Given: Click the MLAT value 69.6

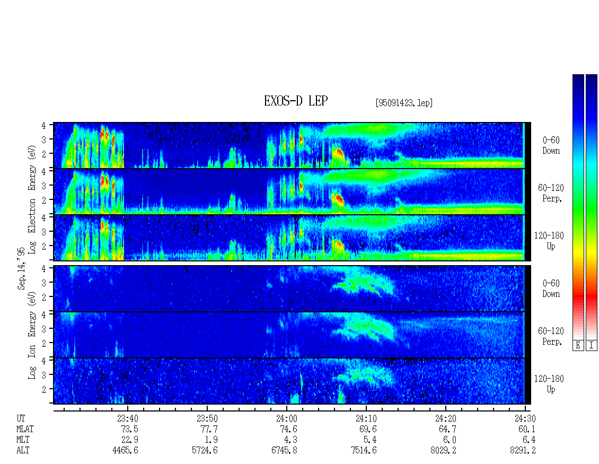Looking at the screenshot, I should pos(368,429).
